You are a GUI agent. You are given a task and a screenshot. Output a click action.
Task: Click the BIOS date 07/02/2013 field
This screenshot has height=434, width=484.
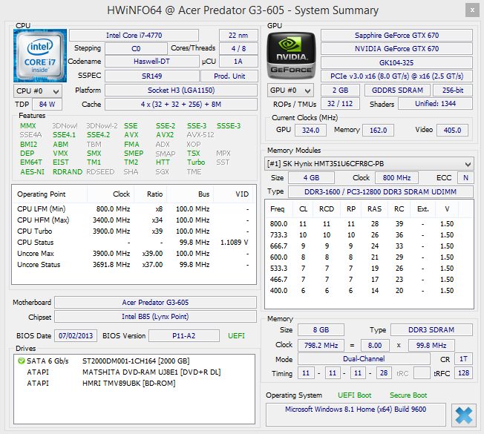point(76,335)
